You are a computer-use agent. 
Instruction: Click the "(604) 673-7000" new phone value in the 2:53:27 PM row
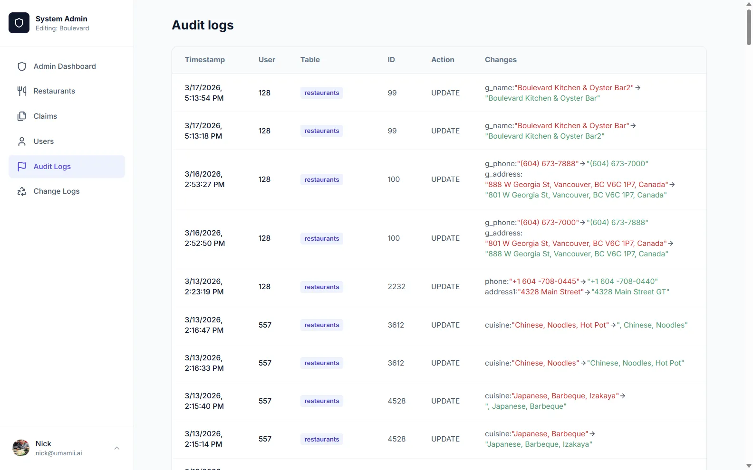(618, 164)
